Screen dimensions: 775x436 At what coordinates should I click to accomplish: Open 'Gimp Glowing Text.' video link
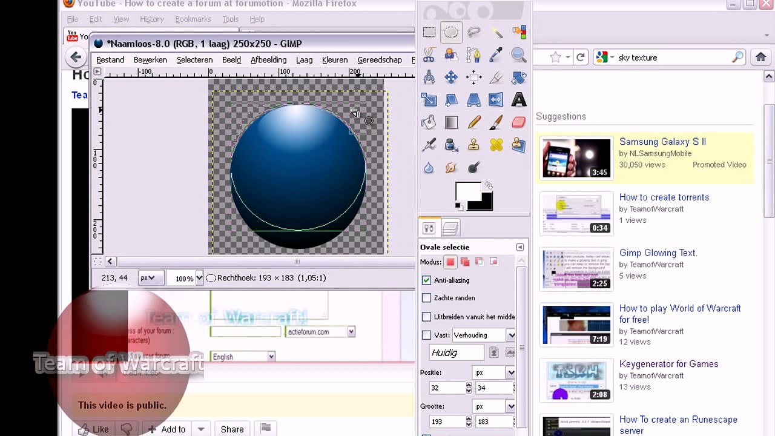(x=658, y=253)
